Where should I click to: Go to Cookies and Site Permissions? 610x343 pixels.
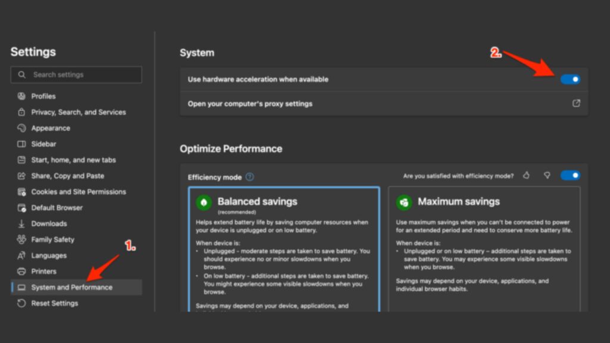pyautogui.click(x=78, y=192)
